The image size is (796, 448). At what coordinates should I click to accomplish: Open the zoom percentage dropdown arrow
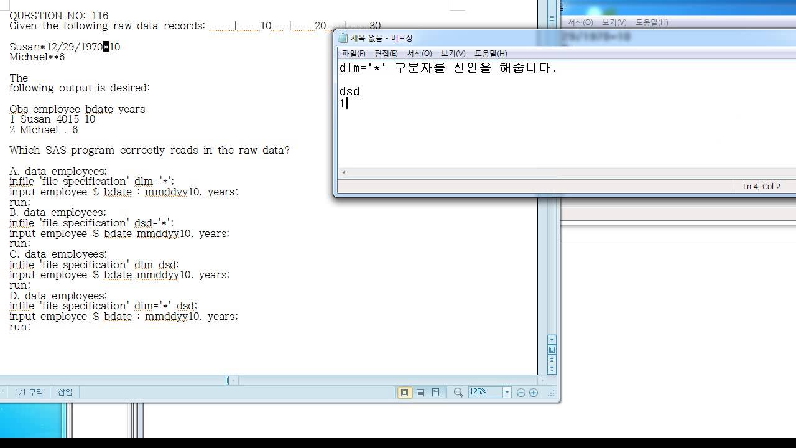pyautogui.click(x=507, y=393)
